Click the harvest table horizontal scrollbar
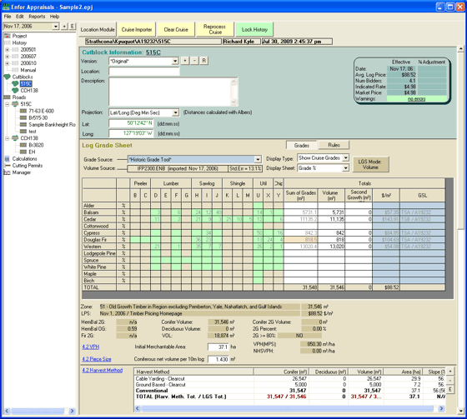The image size is (467, 419). 289,408
